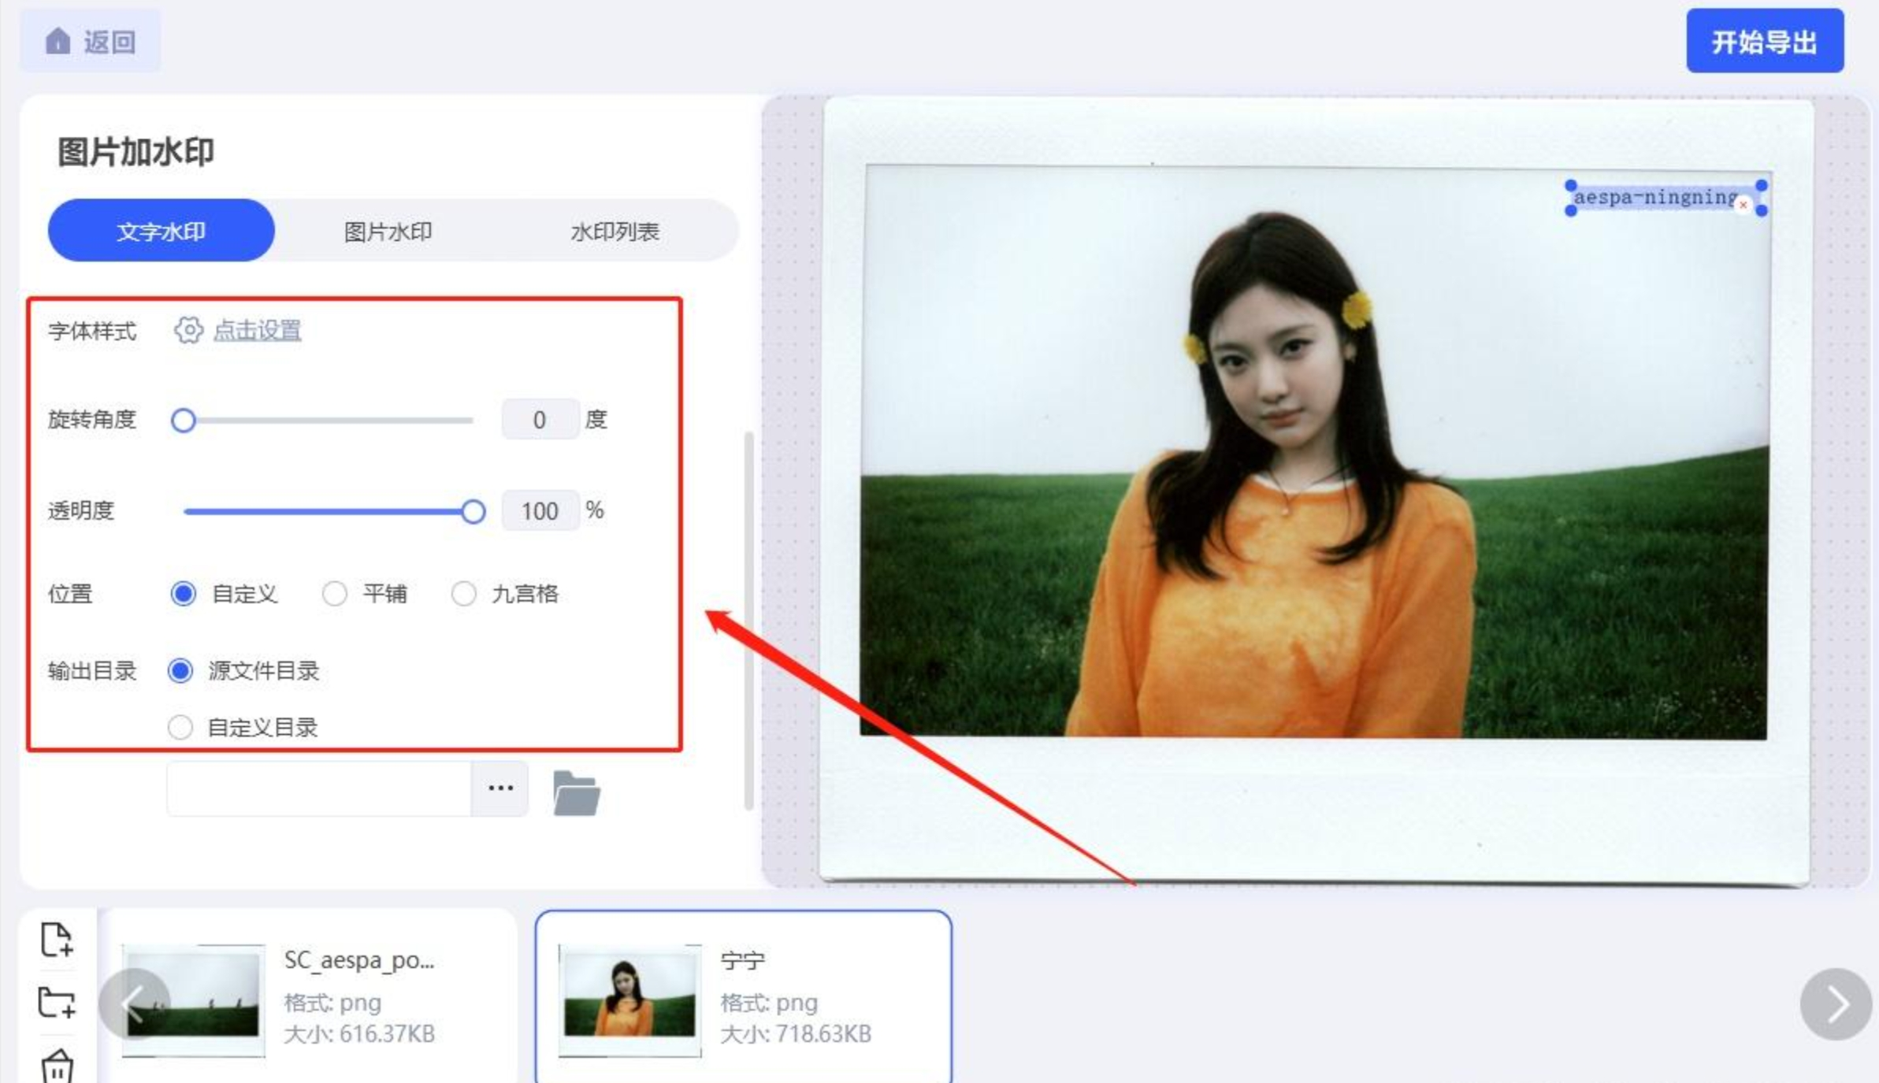
Task: Switch to the 图片水印 tab
Action: coord(388,232)
